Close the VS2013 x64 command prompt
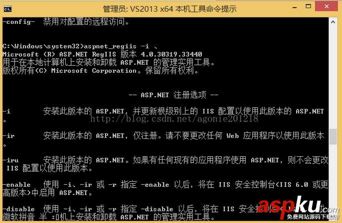 (327, 6)
